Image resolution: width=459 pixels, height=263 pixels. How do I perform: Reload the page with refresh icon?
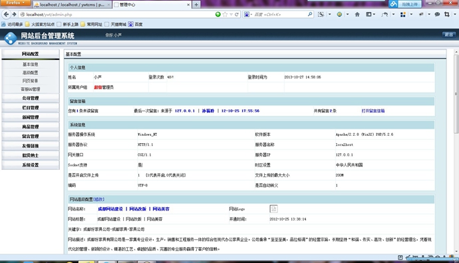click(x=237, y=14)
